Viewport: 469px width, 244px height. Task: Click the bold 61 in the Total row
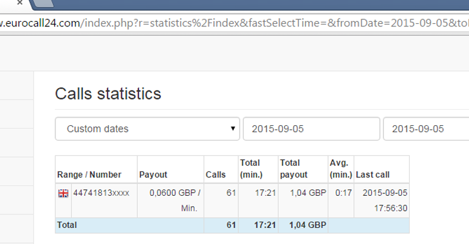click(231, 225)
